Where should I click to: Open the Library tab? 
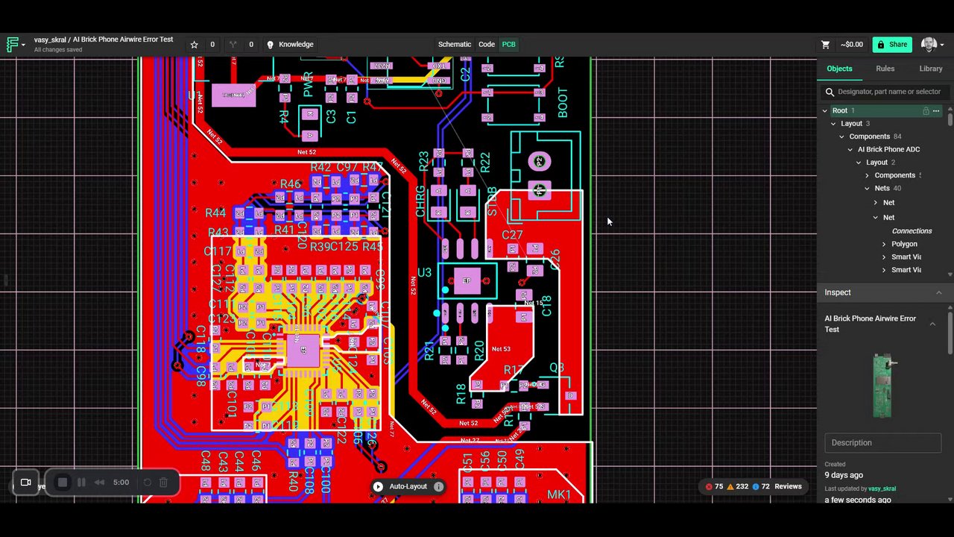point(931,69)
